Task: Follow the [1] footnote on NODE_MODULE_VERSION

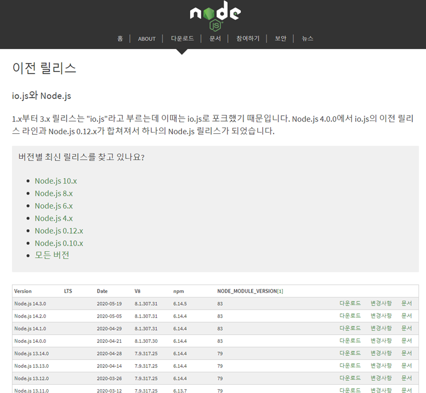Action: 280,291
